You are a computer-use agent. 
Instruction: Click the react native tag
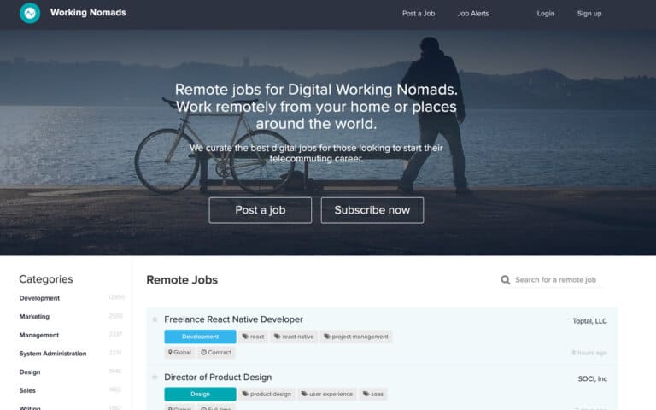point(294,337)
